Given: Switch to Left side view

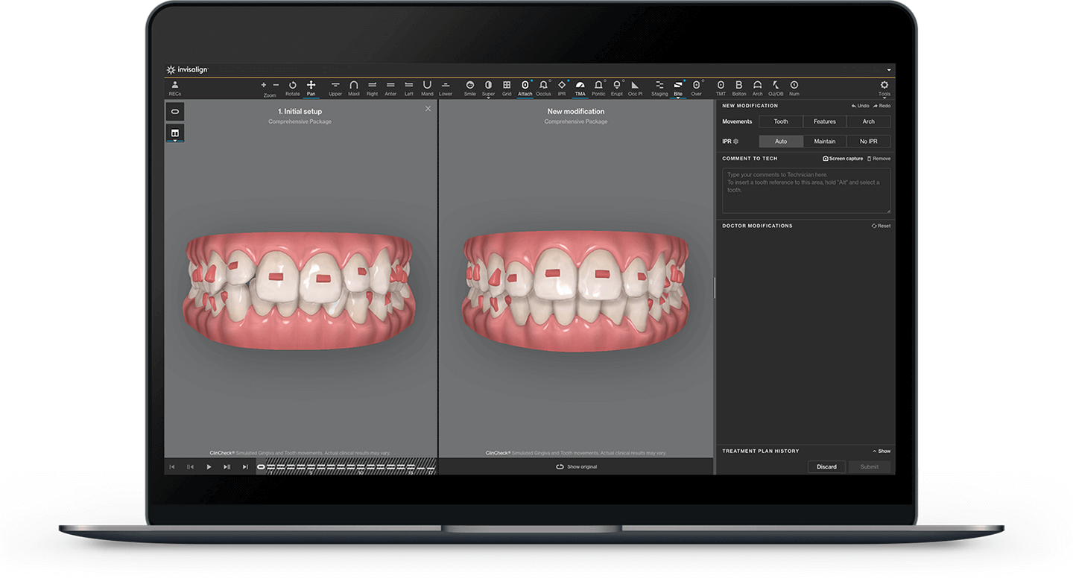Looking at the screenshot, I should point(408,88).
